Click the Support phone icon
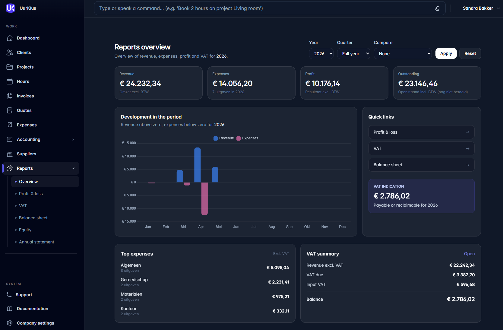Screen dimensions: 503x330 tap(9, 295)
